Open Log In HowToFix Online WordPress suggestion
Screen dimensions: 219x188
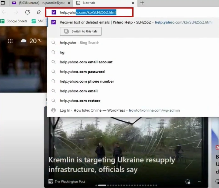133,110
